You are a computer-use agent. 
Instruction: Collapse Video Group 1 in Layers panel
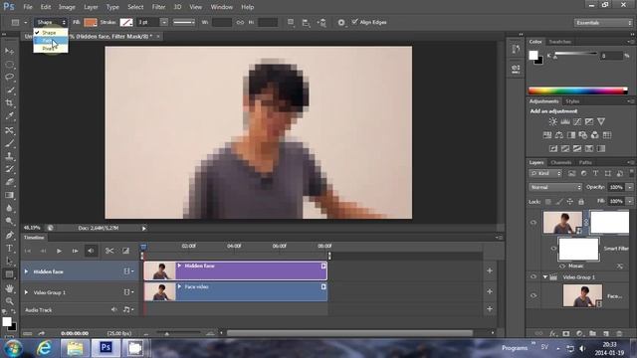[545, 276]
